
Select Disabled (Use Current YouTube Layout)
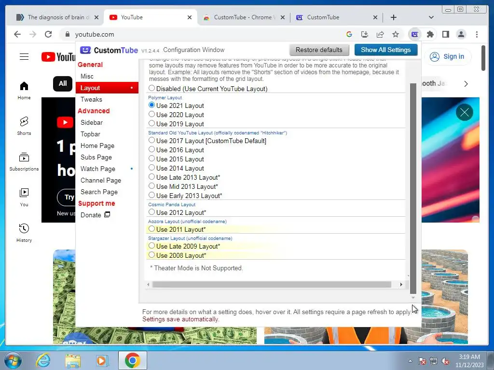pos(151,88)
